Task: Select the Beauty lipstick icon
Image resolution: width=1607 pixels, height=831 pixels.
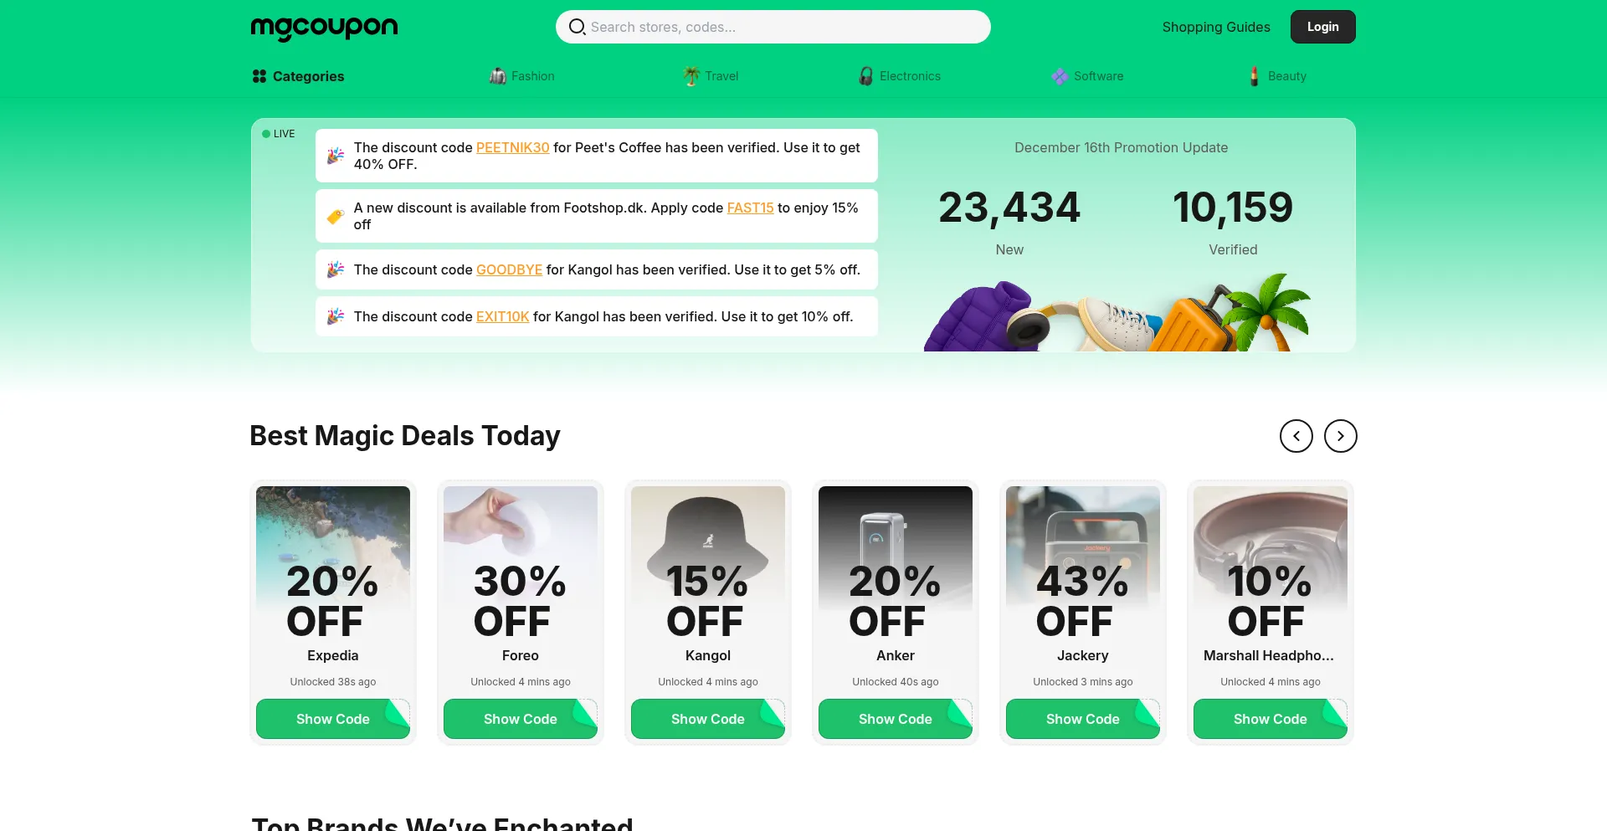Action: [1254, 76]
